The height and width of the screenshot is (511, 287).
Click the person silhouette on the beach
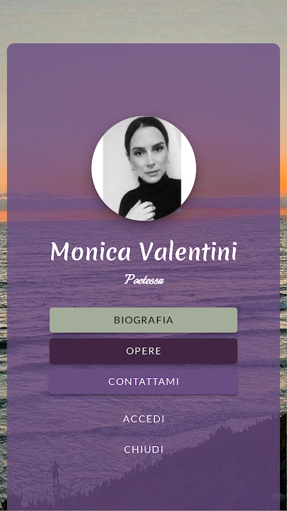[55, 473]
